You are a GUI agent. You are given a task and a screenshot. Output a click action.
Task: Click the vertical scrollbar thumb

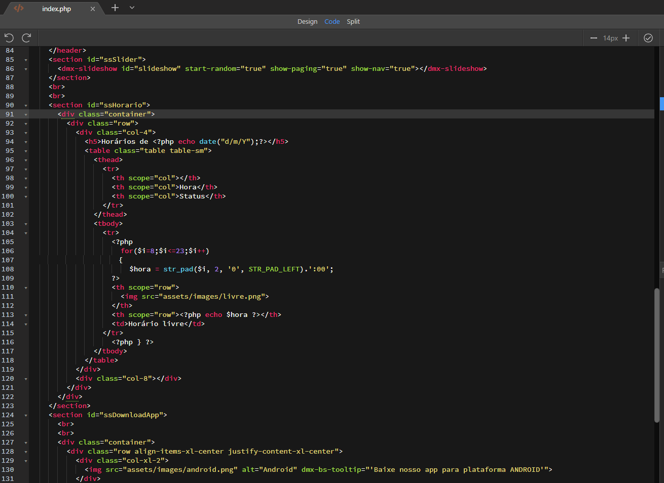pos(657,354)
